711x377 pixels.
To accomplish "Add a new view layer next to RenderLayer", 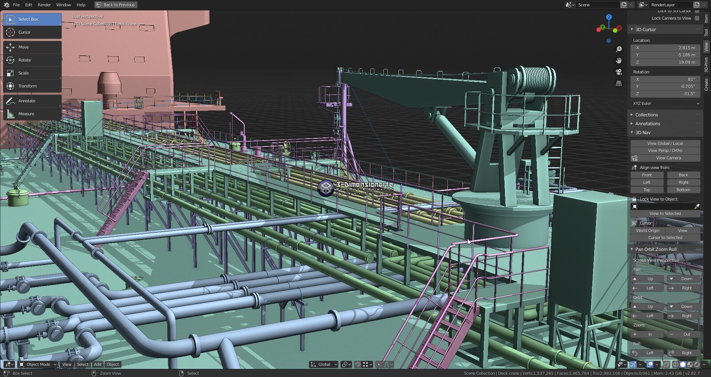I will [x=696, y=4].
